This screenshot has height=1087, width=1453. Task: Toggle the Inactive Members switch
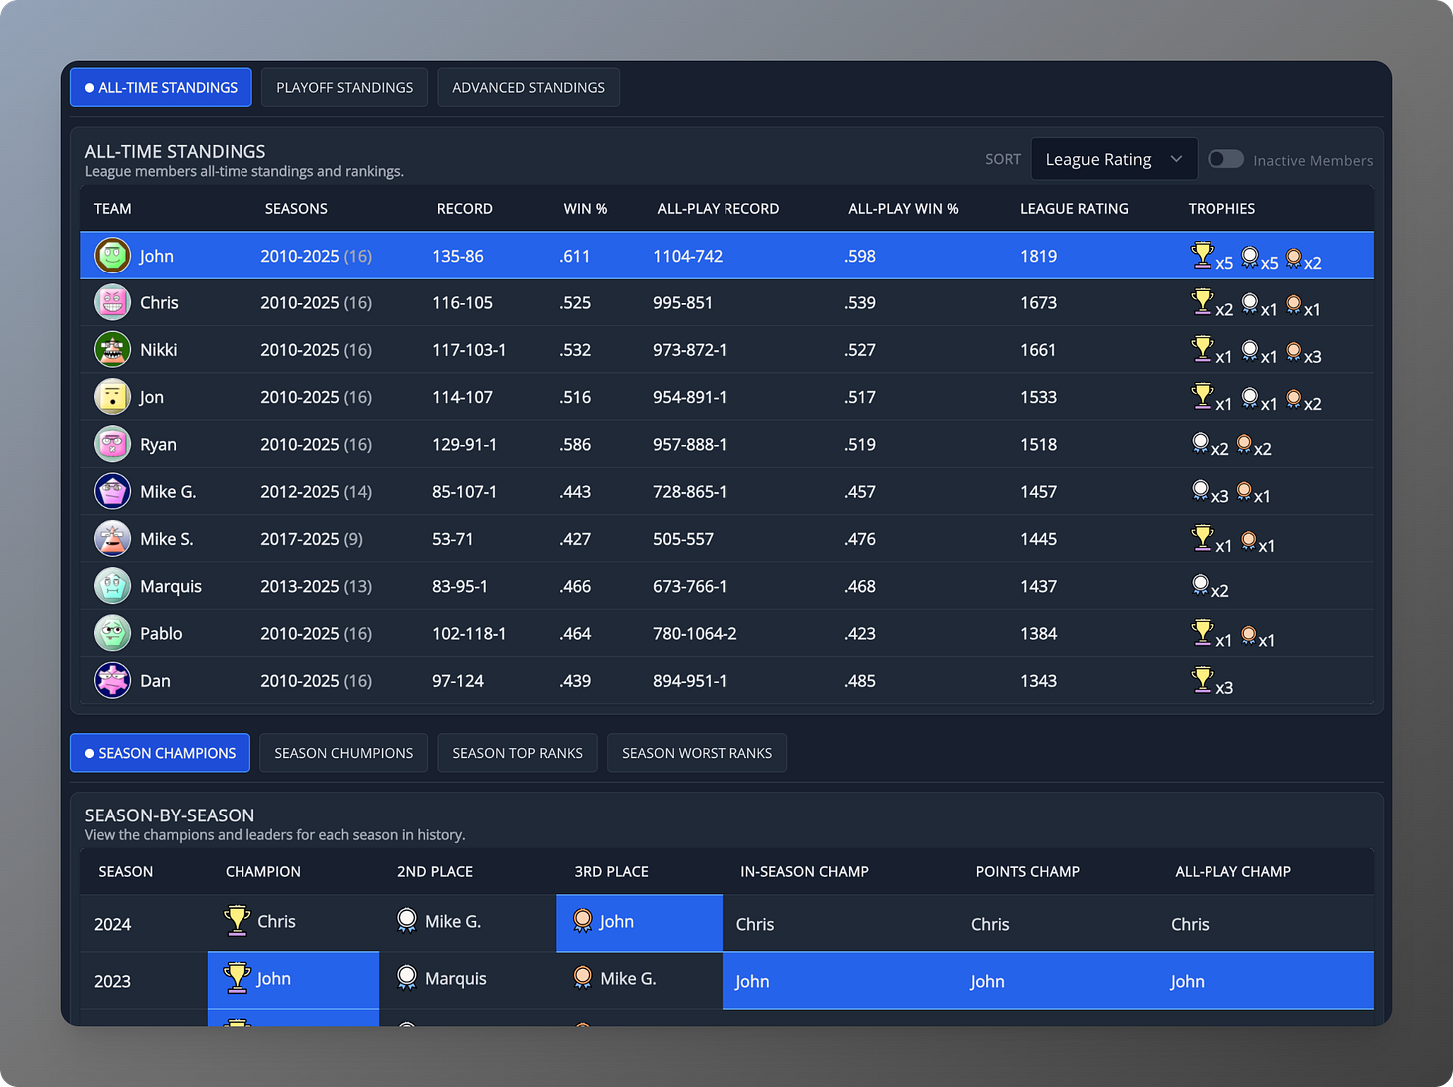click(1225, 159)
